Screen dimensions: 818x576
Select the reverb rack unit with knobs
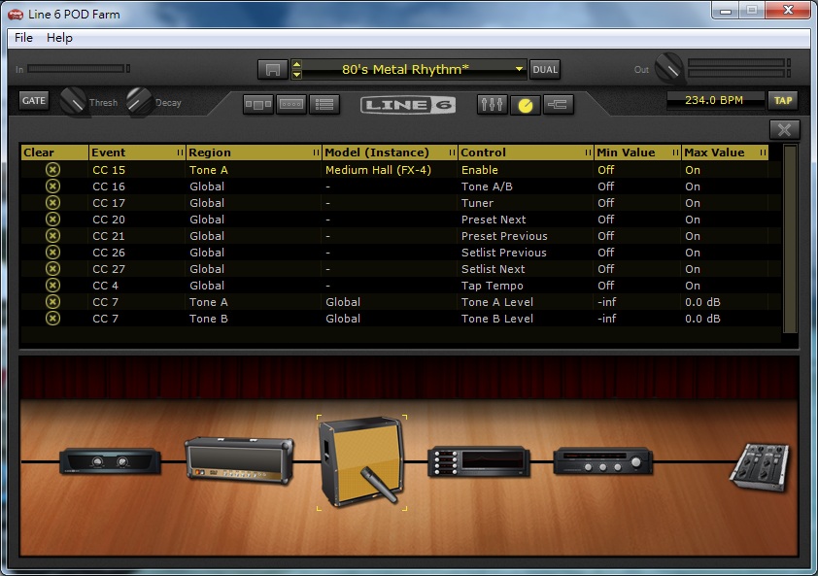(603, 461)
